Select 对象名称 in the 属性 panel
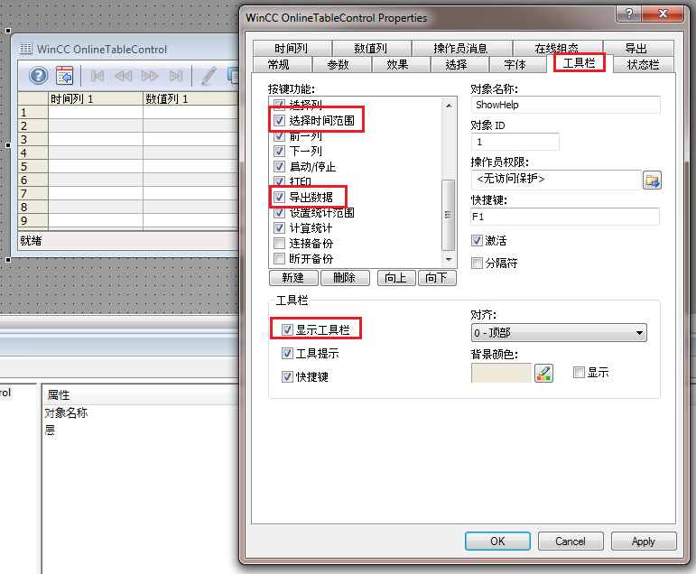 [66, 412]
